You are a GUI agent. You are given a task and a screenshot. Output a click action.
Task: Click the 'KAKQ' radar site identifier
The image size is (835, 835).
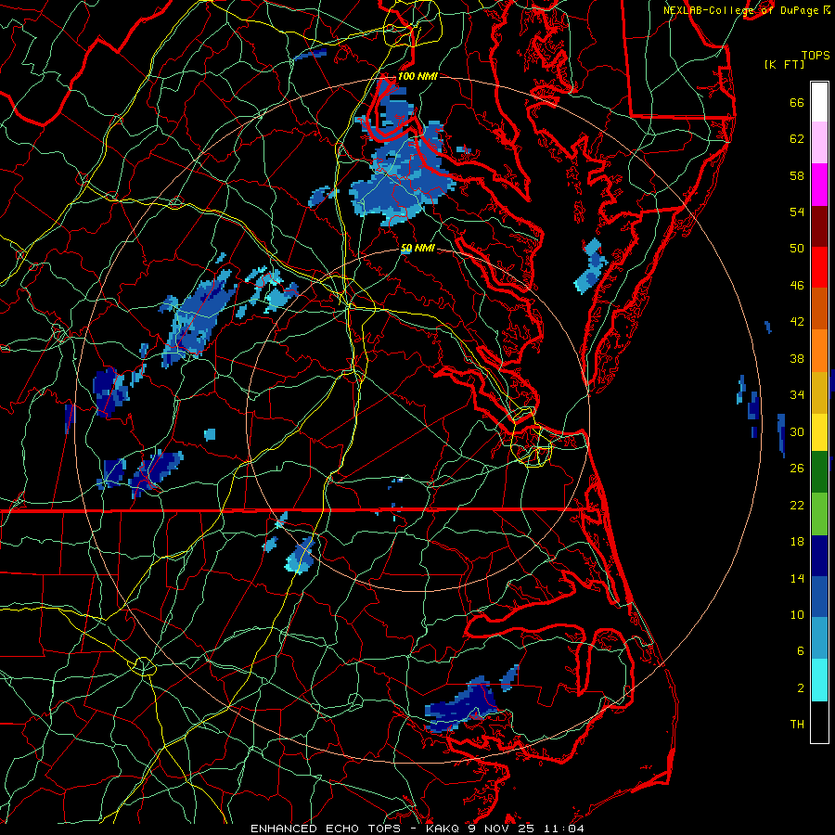pyautogui.click(x=443, y=829)
